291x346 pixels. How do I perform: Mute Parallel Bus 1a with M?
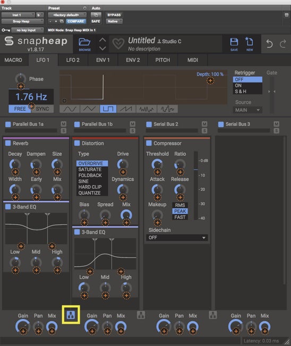click(63, 124)
